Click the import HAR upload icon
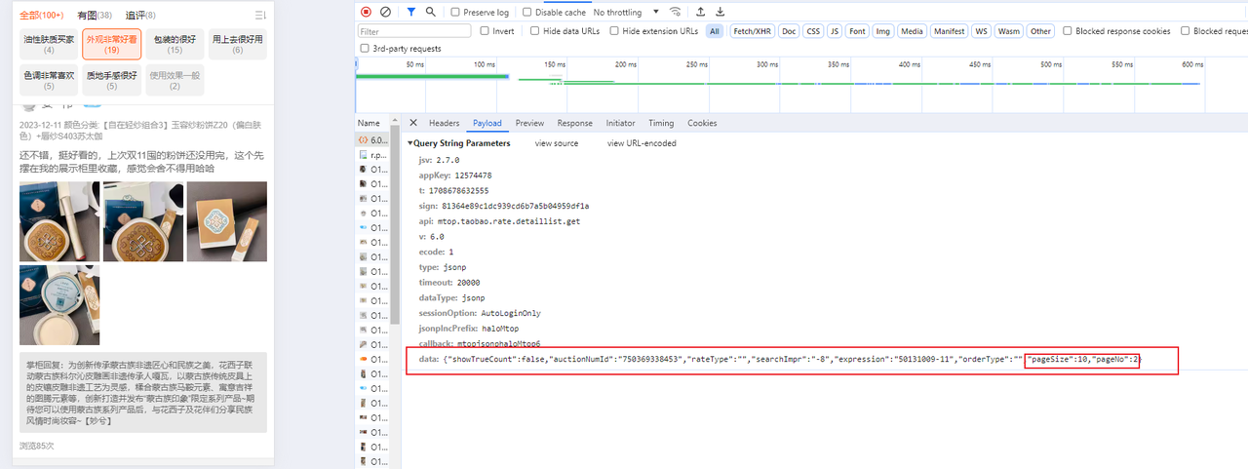 click(700, 12)
